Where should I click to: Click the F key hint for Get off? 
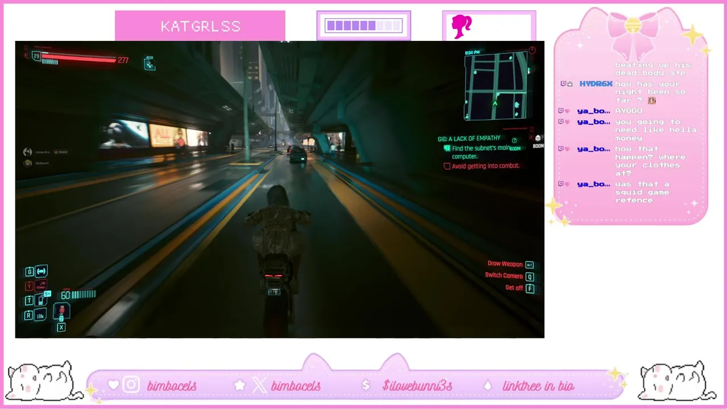point(530,289)
